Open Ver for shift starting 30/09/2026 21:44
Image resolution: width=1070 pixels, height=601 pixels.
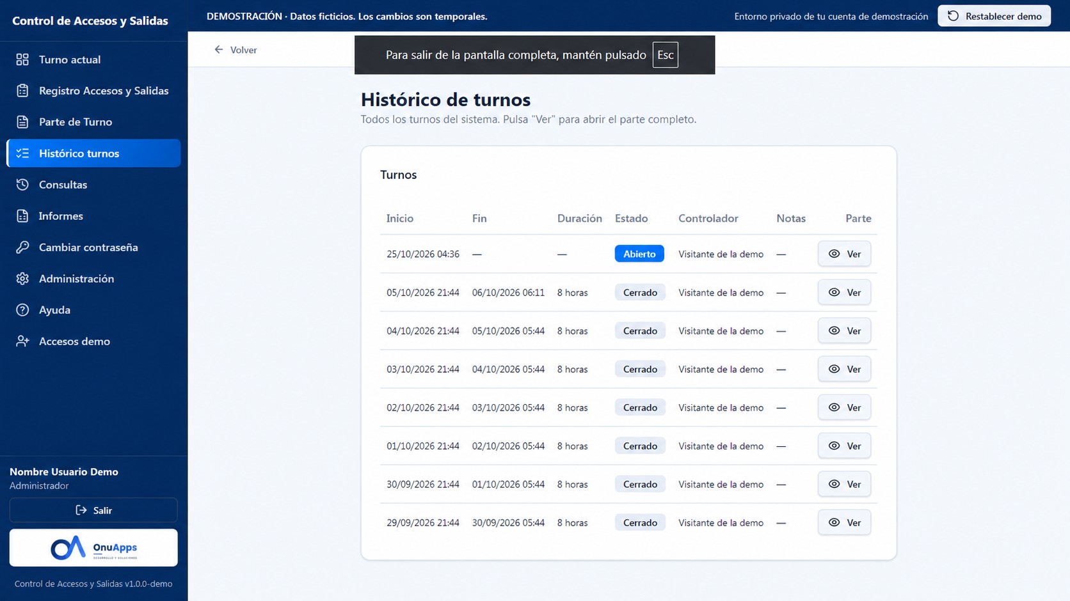click(x=844, y=484)
